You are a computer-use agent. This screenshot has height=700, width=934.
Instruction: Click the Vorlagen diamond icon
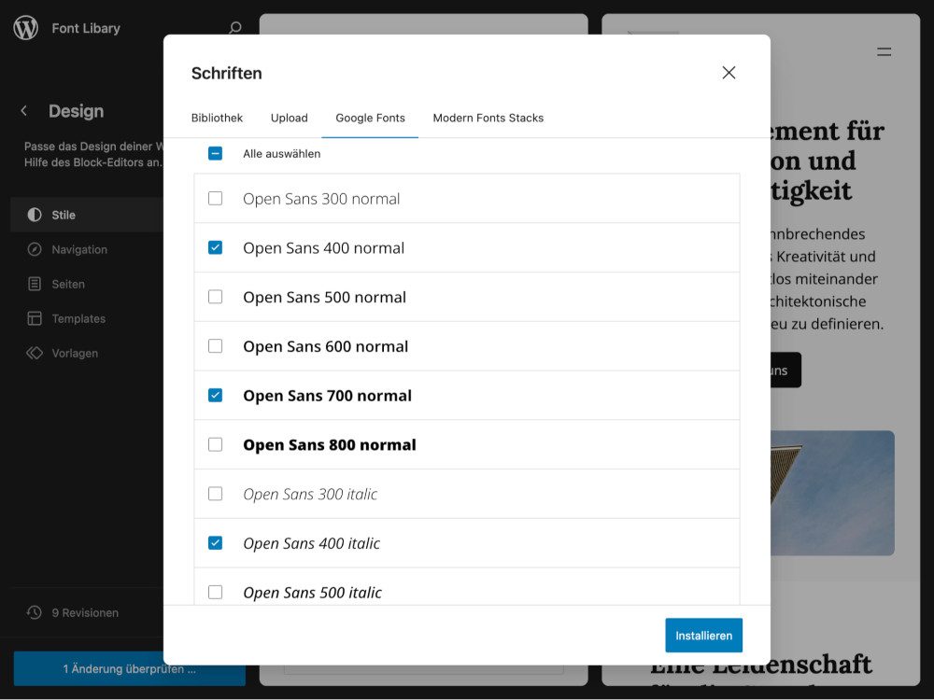point(35,353)
